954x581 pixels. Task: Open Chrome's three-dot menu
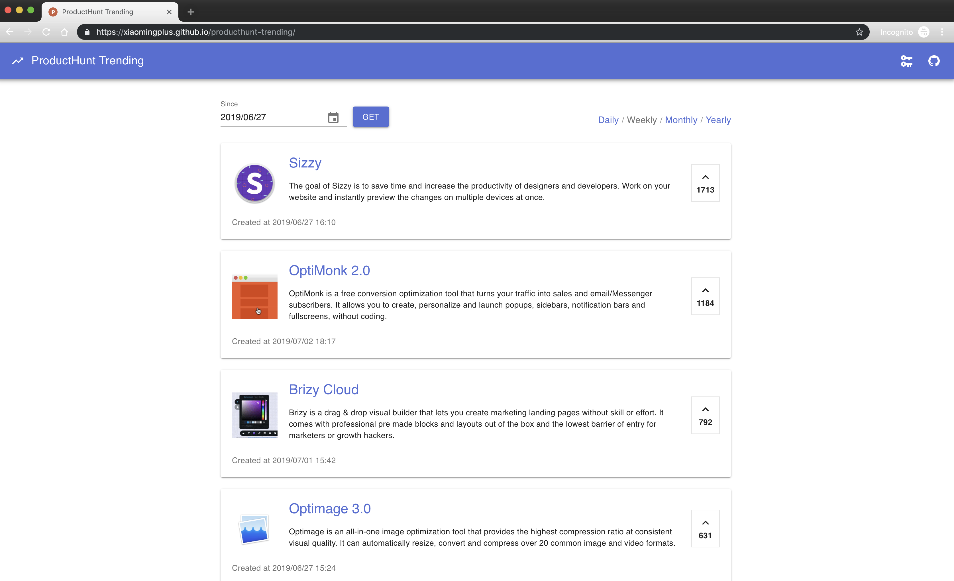(x=942, y=32)
